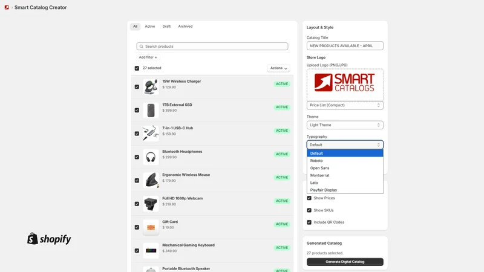Click the Full HD 1080p Webcam name

click(183, 198)
